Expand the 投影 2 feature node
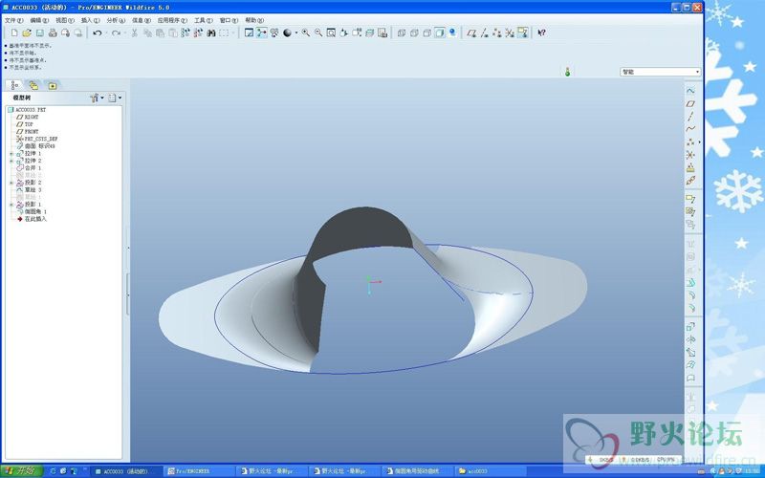 [11, 183]
